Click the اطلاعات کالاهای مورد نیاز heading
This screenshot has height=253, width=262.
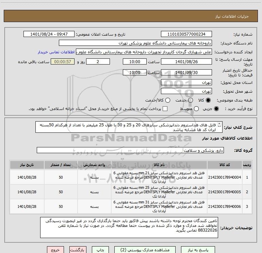tap(227, 138)
